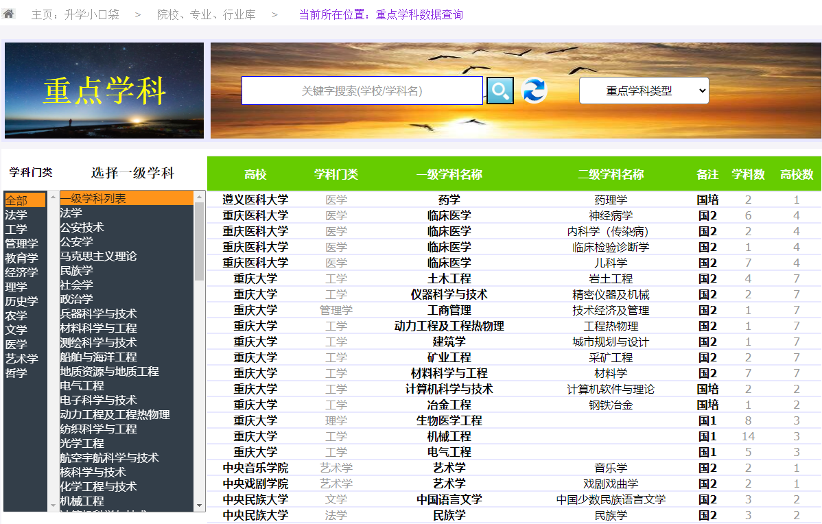Choose 马克思主义理论 from first-level discipline list
This screenshot has height=524, width=822.
(x=98, y=256)
